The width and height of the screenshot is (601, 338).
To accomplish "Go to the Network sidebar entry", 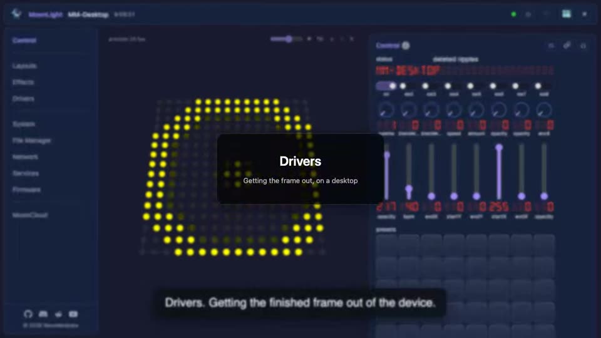I will (x=25, y=156).
